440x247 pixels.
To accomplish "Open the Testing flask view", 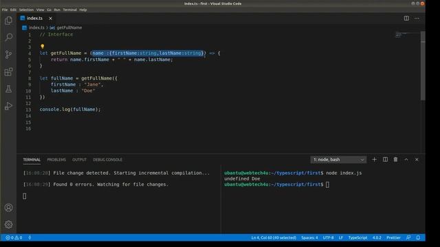I will tap(8, 89).
